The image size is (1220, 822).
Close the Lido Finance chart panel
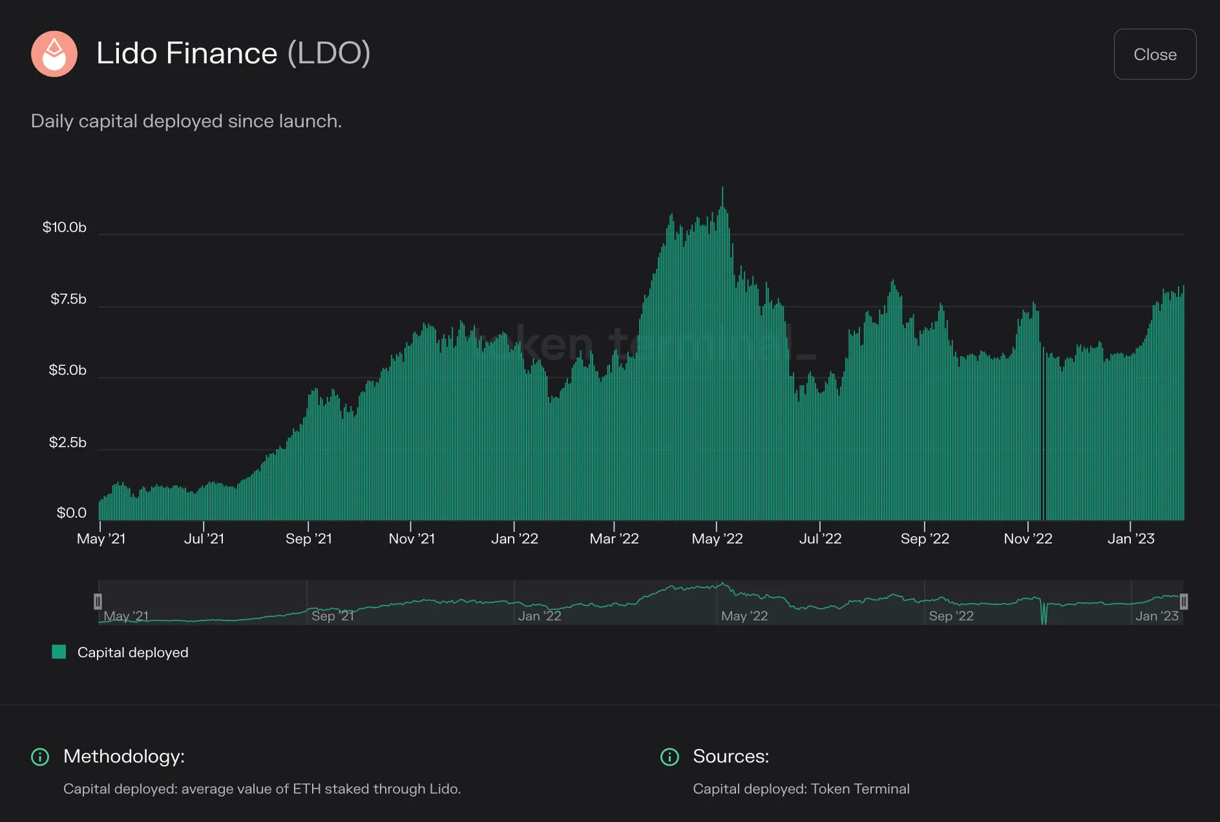(x=1155, y=54)
